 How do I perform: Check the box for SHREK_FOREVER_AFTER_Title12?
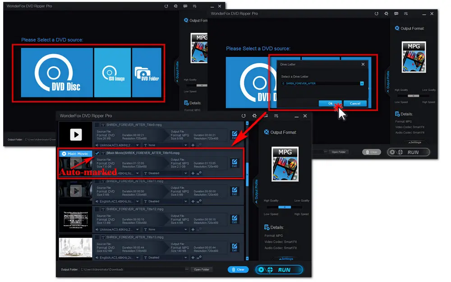point(97,209)
